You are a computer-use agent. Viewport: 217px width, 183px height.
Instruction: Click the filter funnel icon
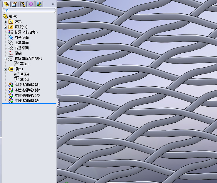(6, 10)
